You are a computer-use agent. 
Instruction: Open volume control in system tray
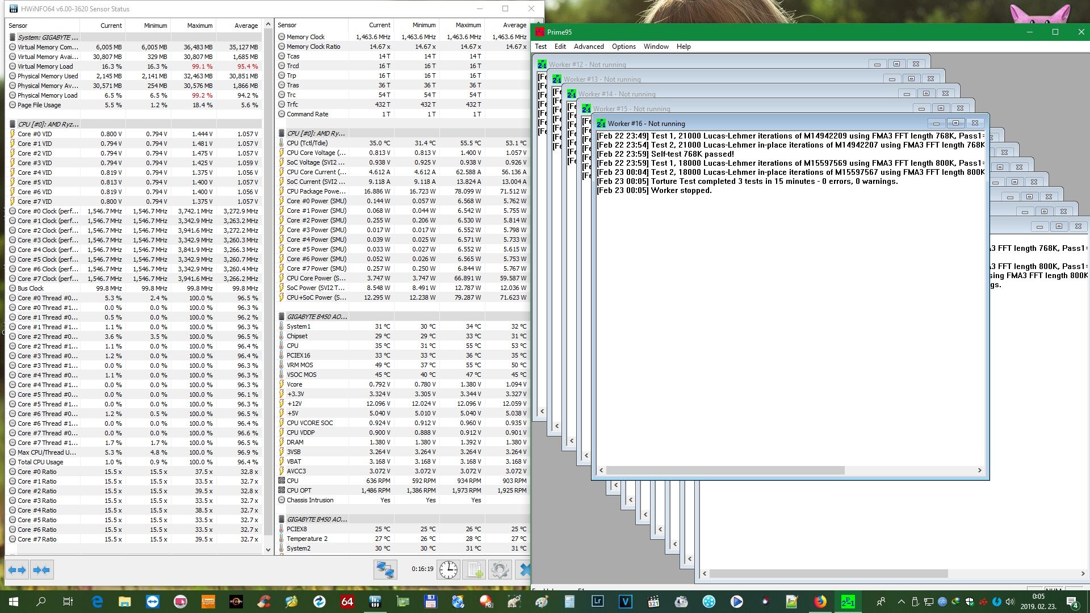pos(1009,602)
